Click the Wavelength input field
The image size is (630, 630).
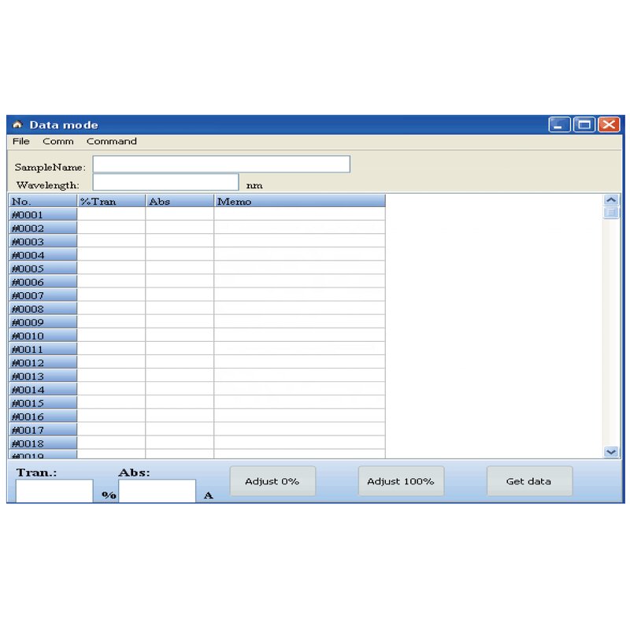point(166,182)
